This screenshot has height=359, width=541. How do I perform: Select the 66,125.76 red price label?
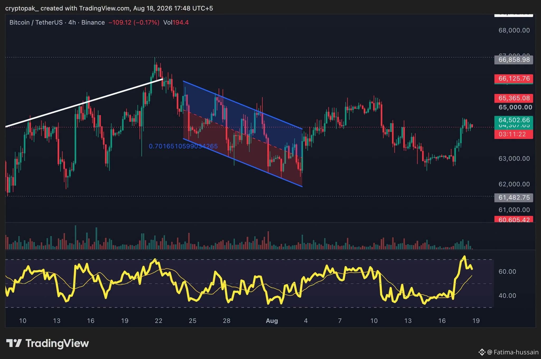click(x=514, y=78)
